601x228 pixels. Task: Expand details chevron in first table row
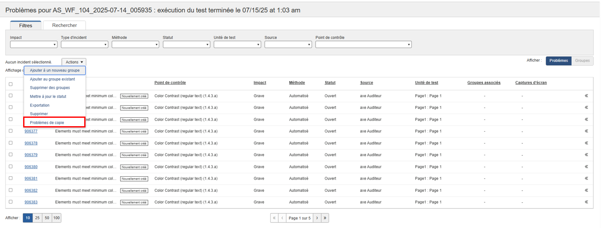586,96
